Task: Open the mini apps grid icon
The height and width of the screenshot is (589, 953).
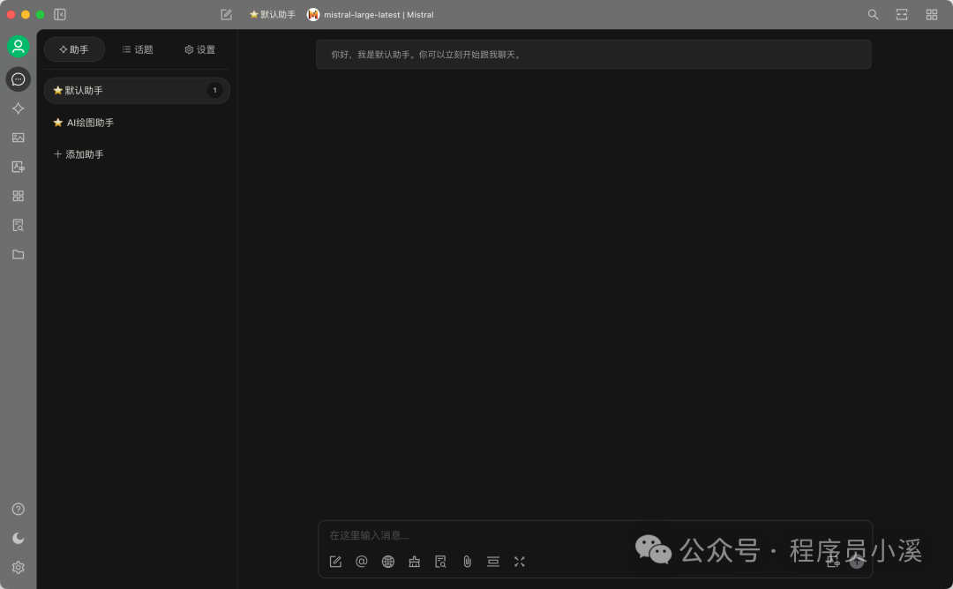Action: [x=18, y=196]
